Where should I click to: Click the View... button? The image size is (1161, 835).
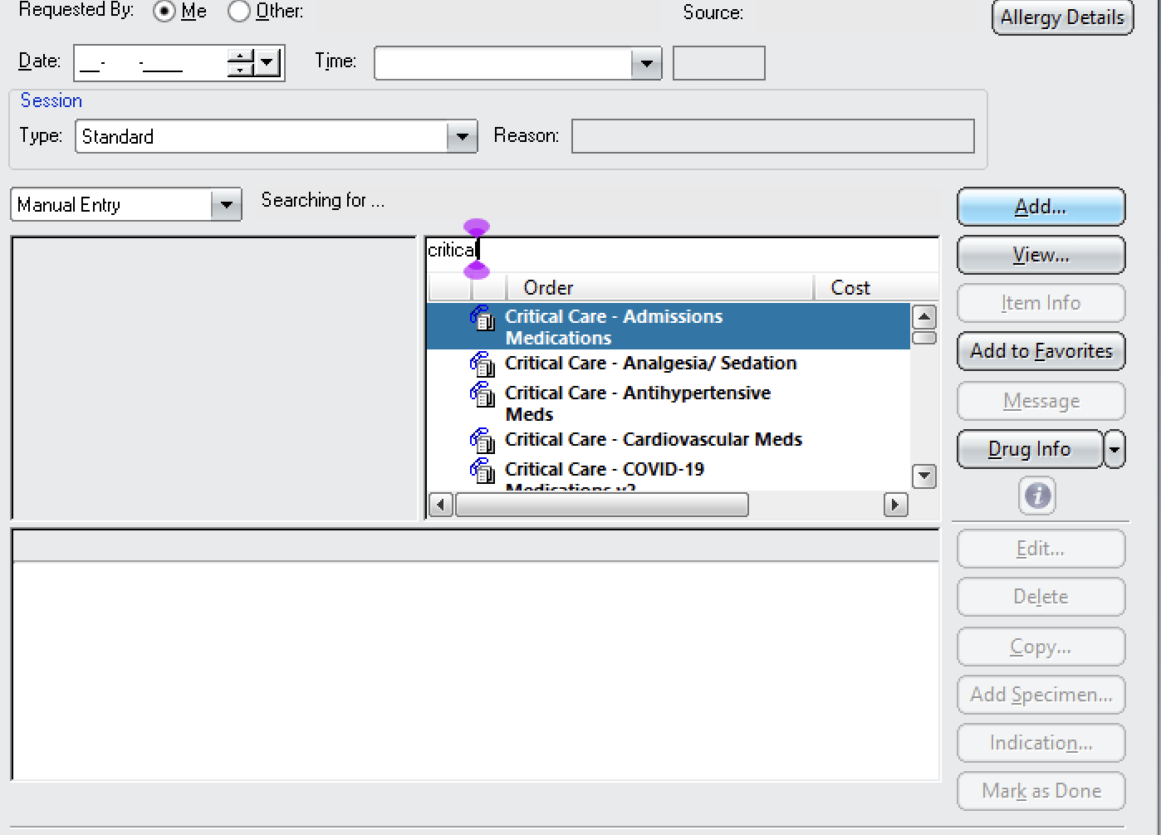[x=1041, y=255]
